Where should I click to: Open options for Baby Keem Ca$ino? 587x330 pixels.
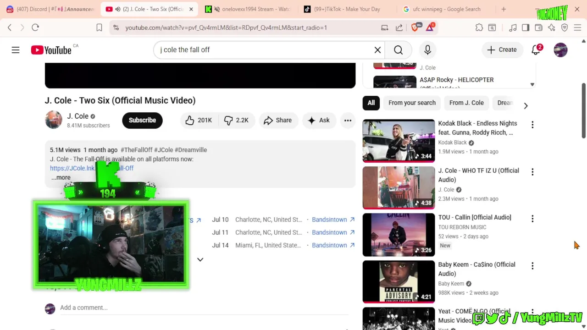click(532, 266)
